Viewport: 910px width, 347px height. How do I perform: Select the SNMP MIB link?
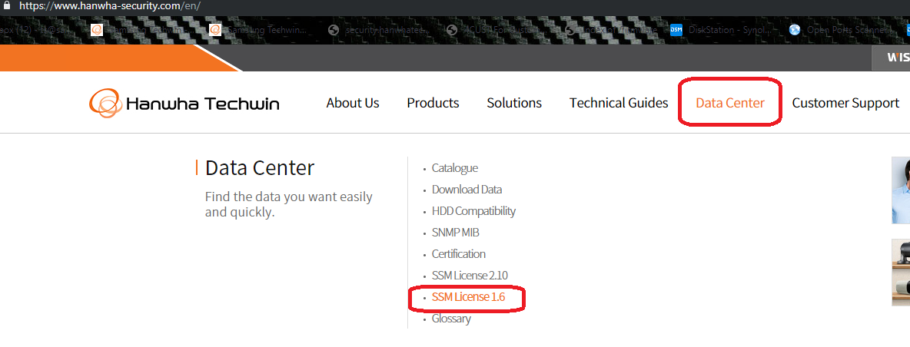[x=456, y=233]
